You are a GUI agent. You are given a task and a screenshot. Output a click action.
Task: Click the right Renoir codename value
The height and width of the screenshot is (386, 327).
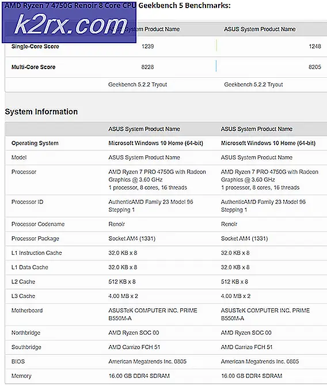229,224
